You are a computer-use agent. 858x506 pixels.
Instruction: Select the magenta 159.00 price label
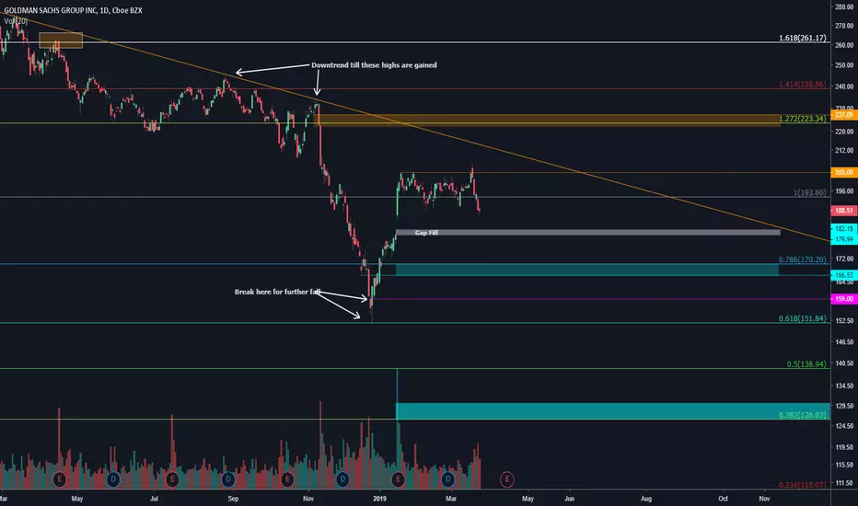844,299
